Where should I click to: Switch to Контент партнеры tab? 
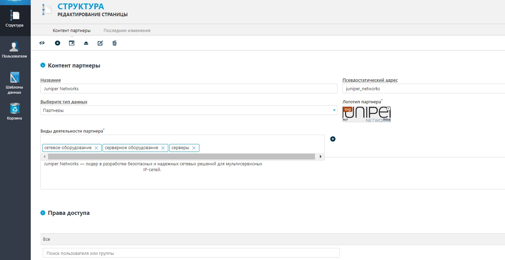[72, 30]
